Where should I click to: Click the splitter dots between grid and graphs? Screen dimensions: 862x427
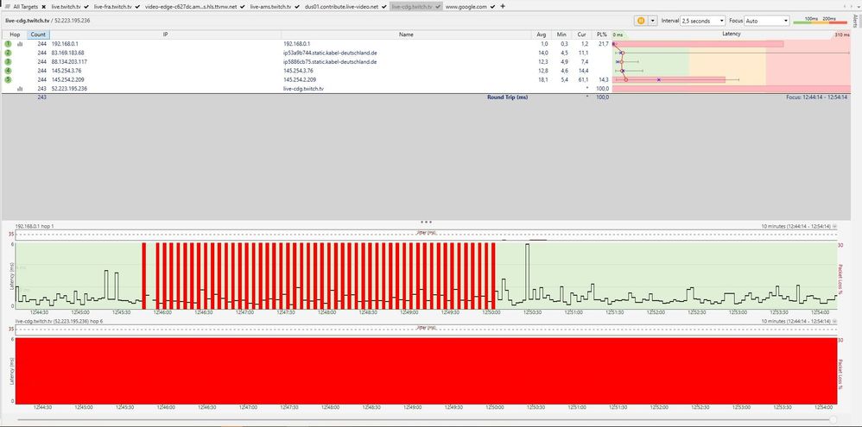point(426,222)
